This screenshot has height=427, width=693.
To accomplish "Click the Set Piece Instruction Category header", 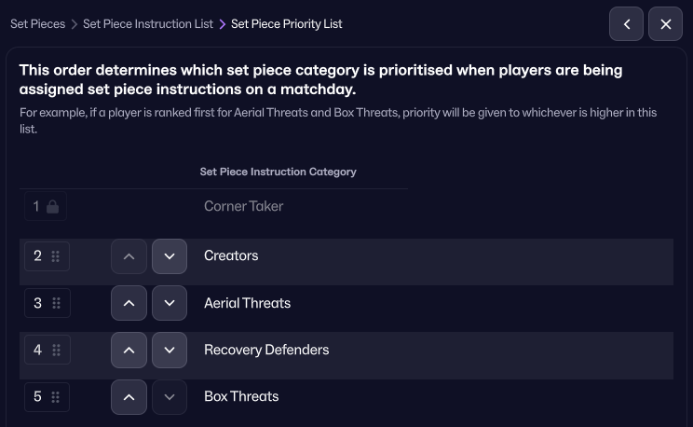I will coord(278,172).
